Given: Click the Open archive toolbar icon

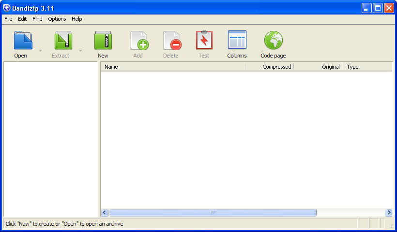Looking at the screenshot, I should tap(23, 40).
